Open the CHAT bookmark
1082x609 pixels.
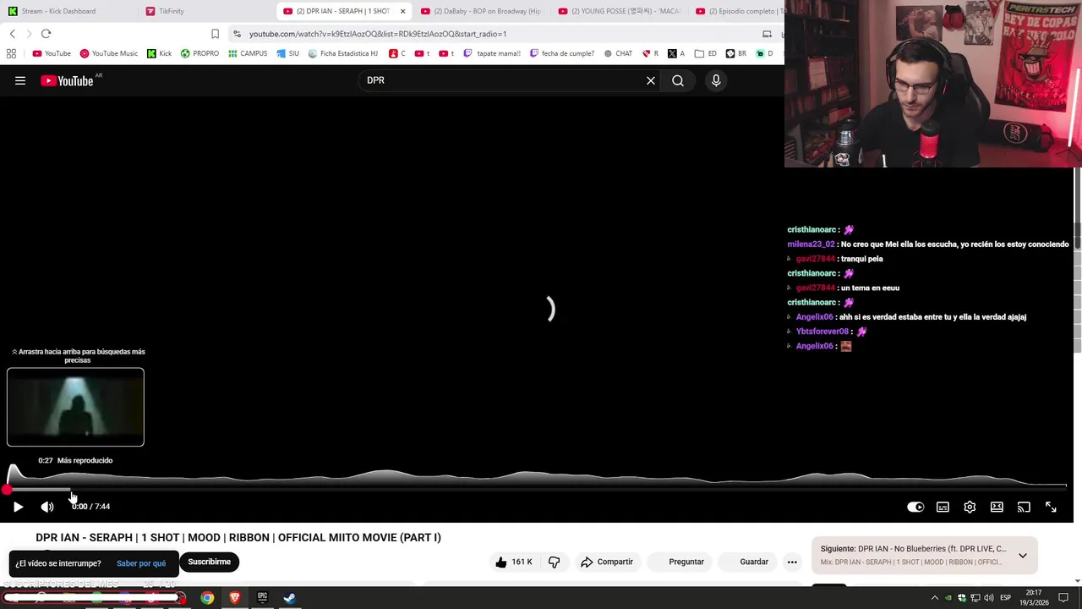coord(618,53)
